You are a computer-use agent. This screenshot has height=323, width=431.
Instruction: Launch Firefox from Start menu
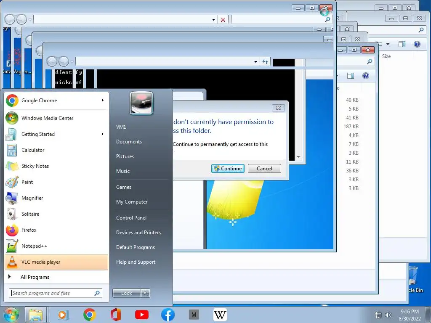click(56, 230)
